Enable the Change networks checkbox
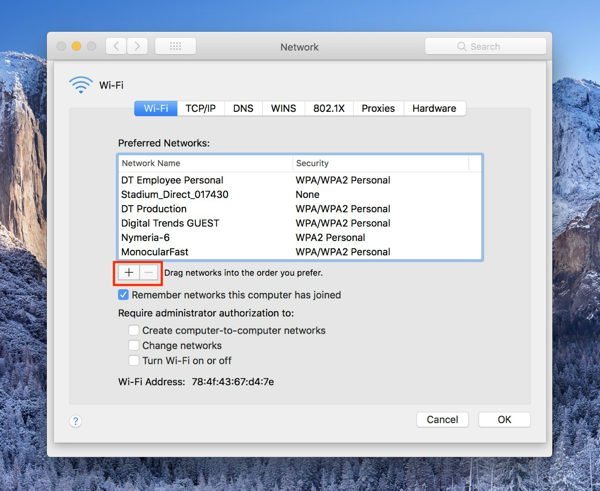 134,345
